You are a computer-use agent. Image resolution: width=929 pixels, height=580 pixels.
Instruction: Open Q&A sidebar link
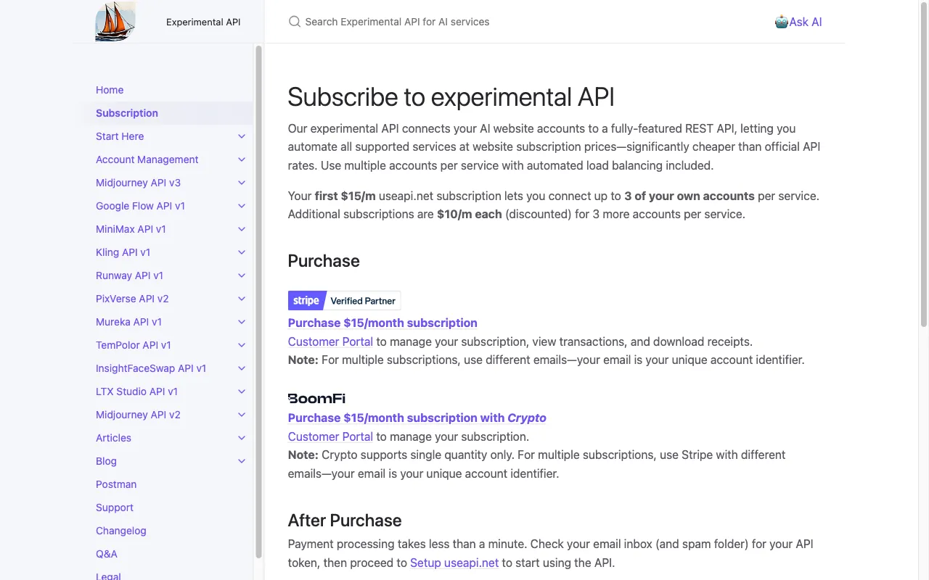(x=107, y=554)
